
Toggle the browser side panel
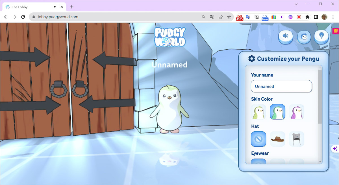click(x=316, y=17)
